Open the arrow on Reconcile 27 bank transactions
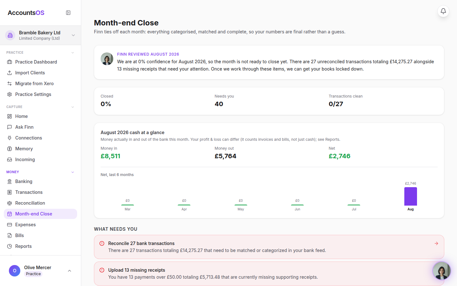Screen dimensions: 457x286 click(436, 243)
